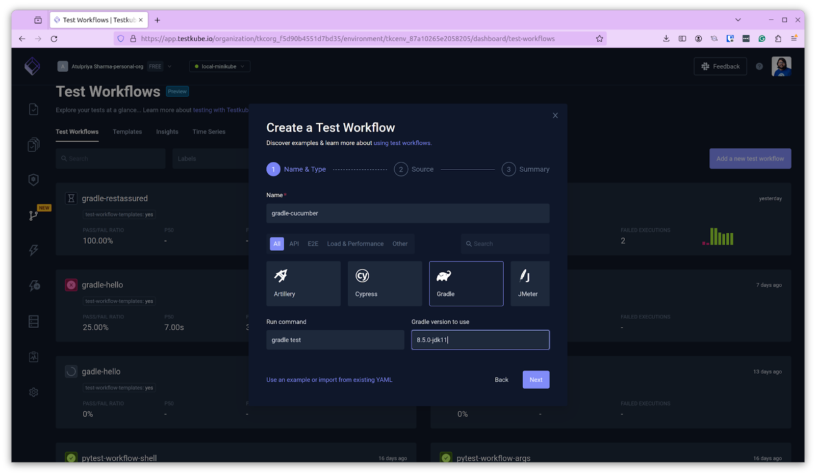Select the Artillery workflow type card

click(303, 283)
